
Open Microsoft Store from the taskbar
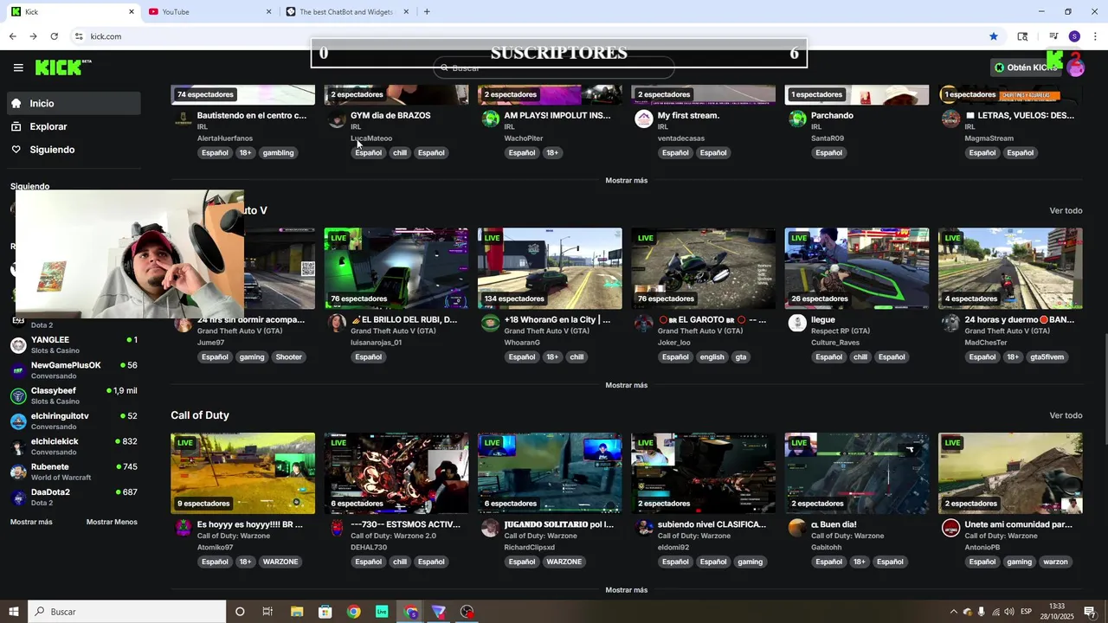325,612
